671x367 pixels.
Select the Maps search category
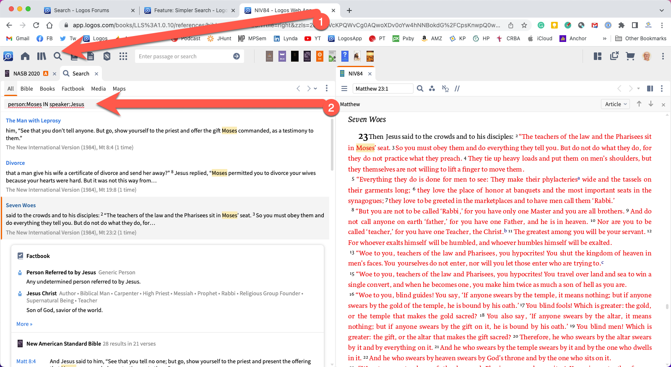[119, 88]
